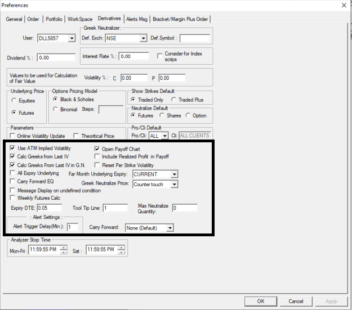Screen dimensions: 352x310
Task: Open the User dropdown list
Action: 71,38
